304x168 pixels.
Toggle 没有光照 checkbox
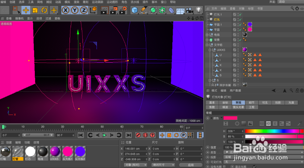[x=224, y=166]
